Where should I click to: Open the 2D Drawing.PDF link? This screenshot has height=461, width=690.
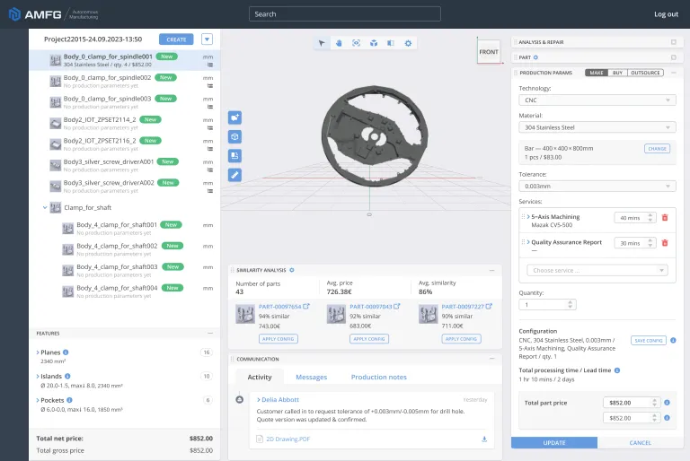[x=287, y=439]
